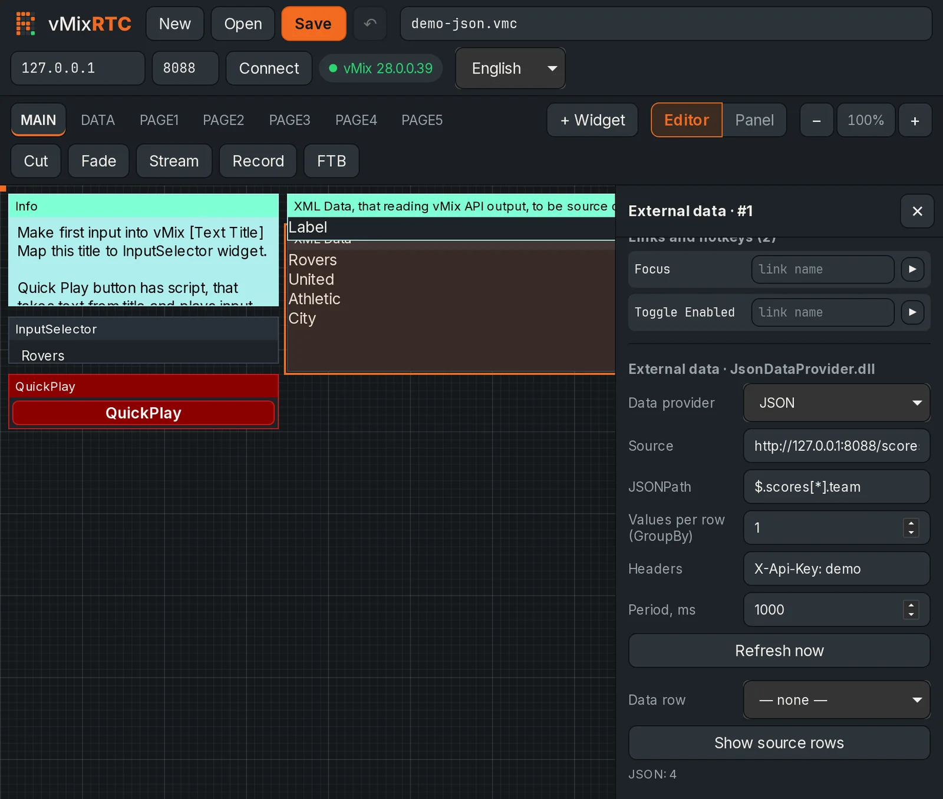Click City in the data list
Screen dimensions: 943x799
(302, 318)
